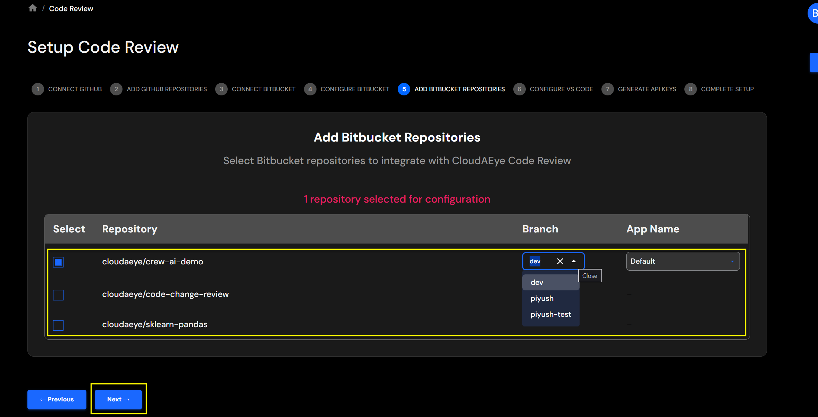Screen dimensions: 818x417
Task: Click inside the dev branch input field
Action: tap(535, 261)
